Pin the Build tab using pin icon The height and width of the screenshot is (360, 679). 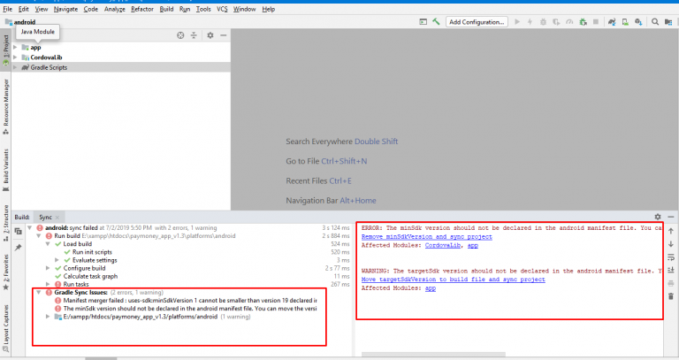[x=18, y=247]
